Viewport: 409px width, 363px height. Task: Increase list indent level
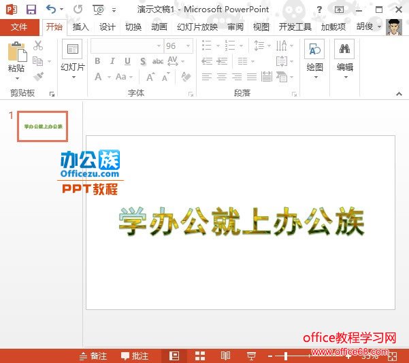tap(222, 61)
